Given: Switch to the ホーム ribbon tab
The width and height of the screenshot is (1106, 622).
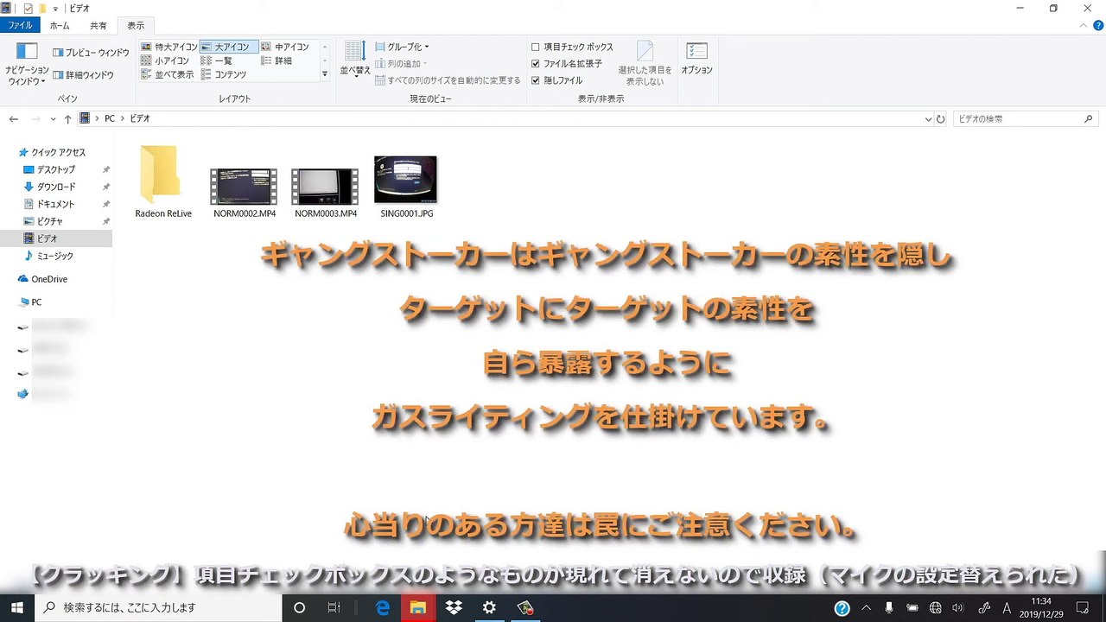Looking at the screenshot, I should point(60,26).
